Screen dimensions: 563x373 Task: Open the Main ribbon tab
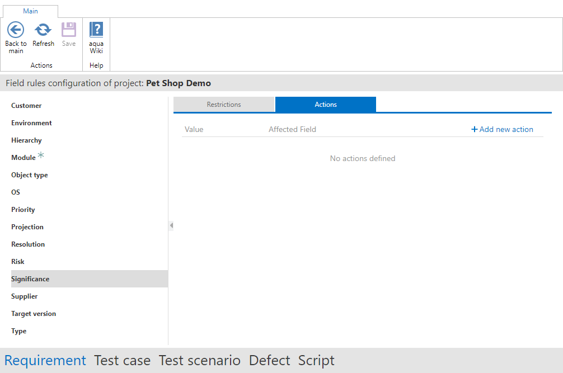(x=31, y=11)
